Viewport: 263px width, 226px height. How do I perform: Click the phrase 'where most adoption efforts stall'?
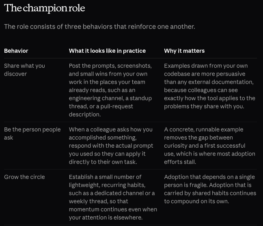pos(210,158)
